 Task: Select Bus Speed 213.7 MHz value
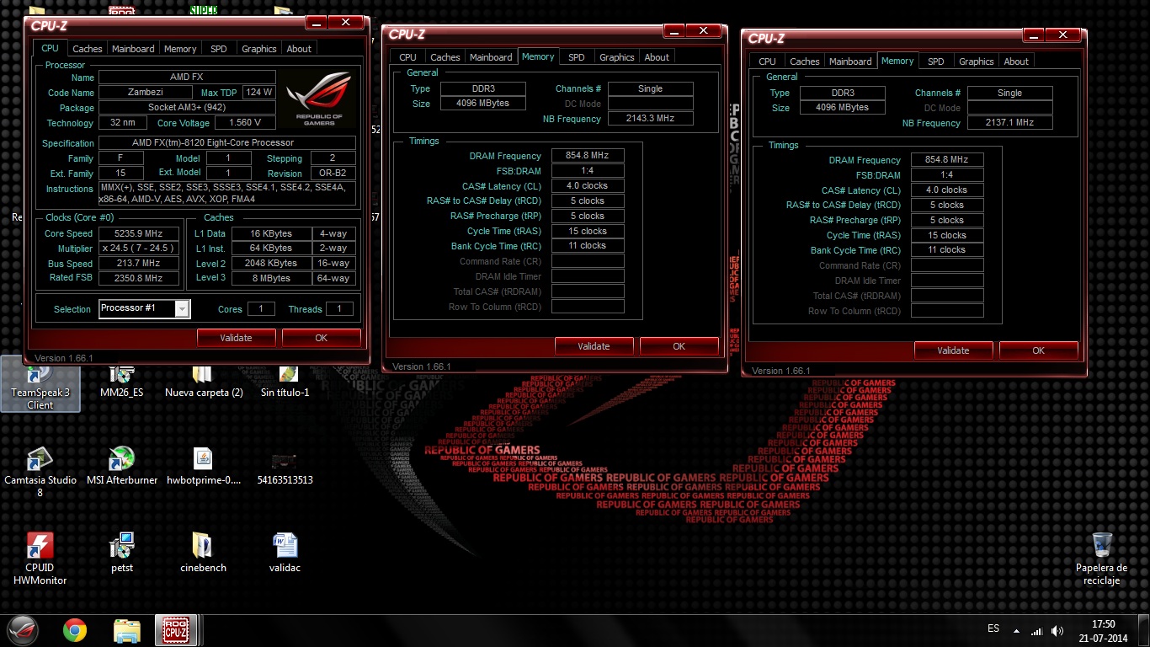(x=139, y=264)
